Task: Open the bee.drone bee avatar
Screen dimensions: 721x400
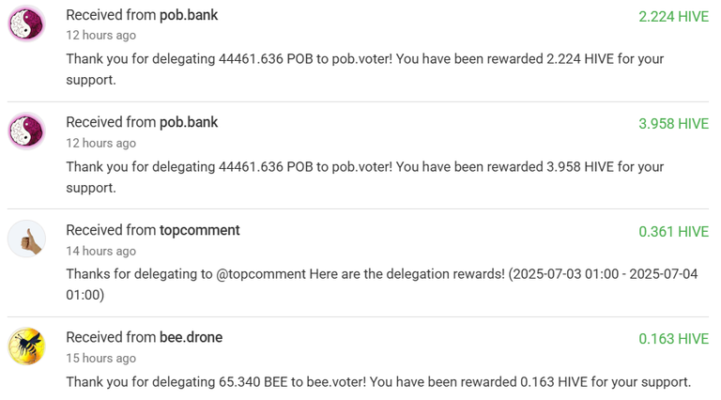Action: [x=26, y=346]
